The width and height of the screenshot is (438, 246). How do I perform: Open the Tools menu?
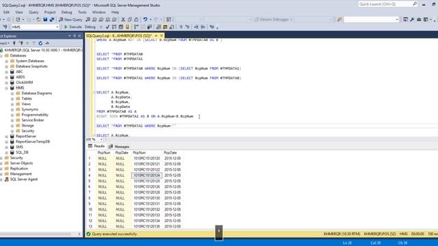(82, 12)
